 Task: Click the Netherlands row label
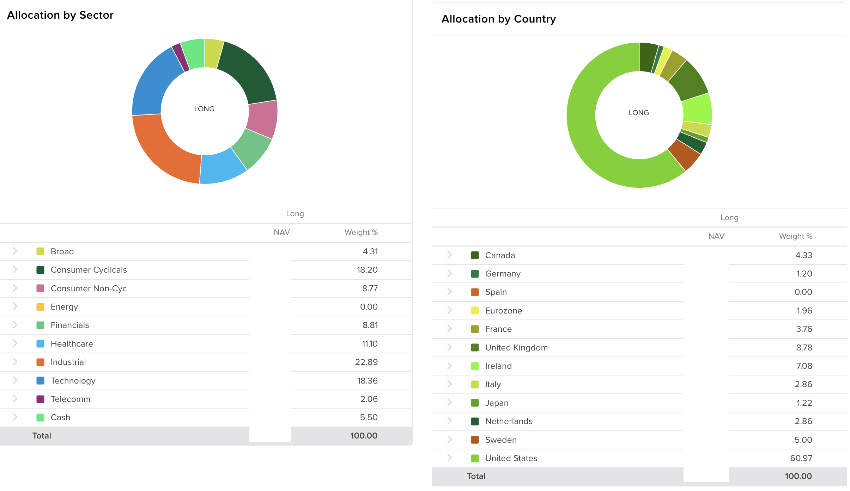point(509,421)
